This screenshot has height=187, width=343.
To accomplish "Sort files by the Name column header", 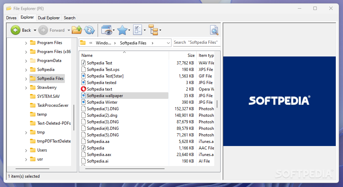I will [124, 55].
